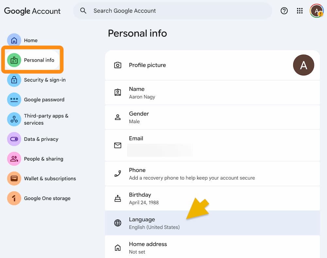This screenshot has width=327, height=258.
Task: Select the Google One storage icon
Action: point(14,198)
